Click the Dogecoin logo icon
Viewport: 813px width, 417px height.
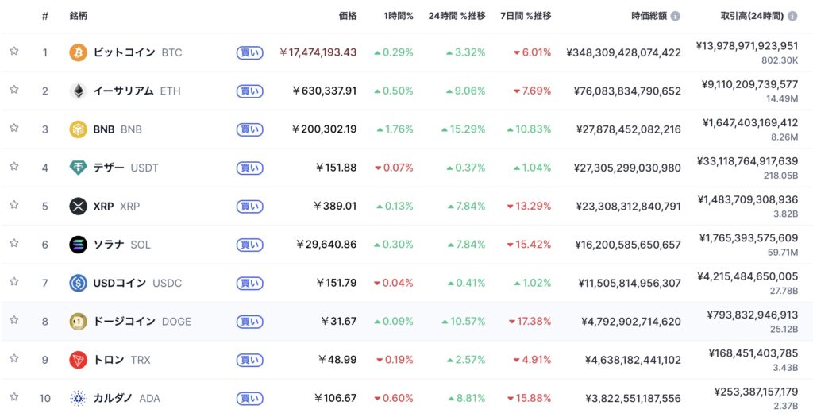pos(78,321)
